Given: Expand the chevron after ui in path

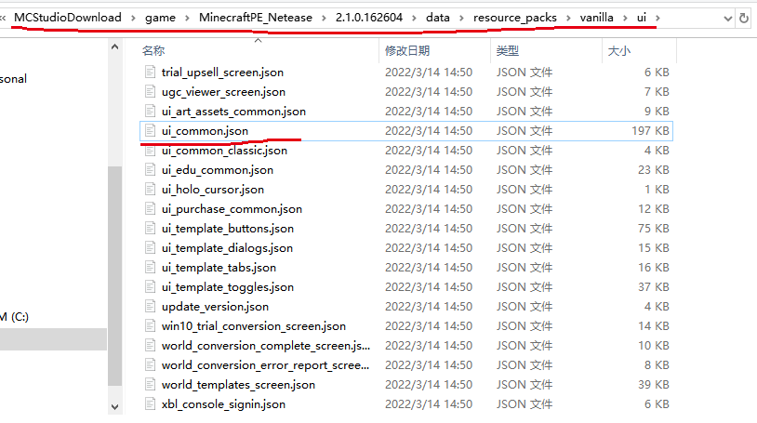Looking at the screenshot, I should [x=657, y=18].
